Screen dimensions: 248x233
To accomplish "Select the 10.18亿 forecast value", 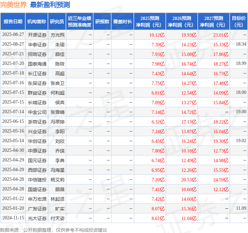I will point(189,151).
